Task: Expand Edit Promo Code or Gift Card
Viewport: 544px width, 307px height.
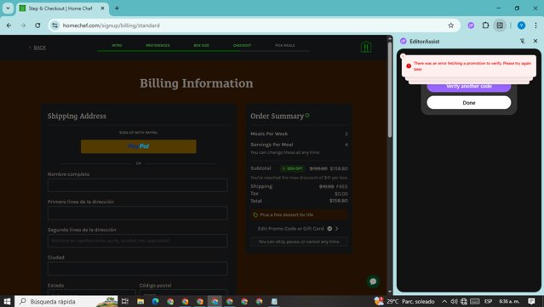Action: (x=298, y=229)
